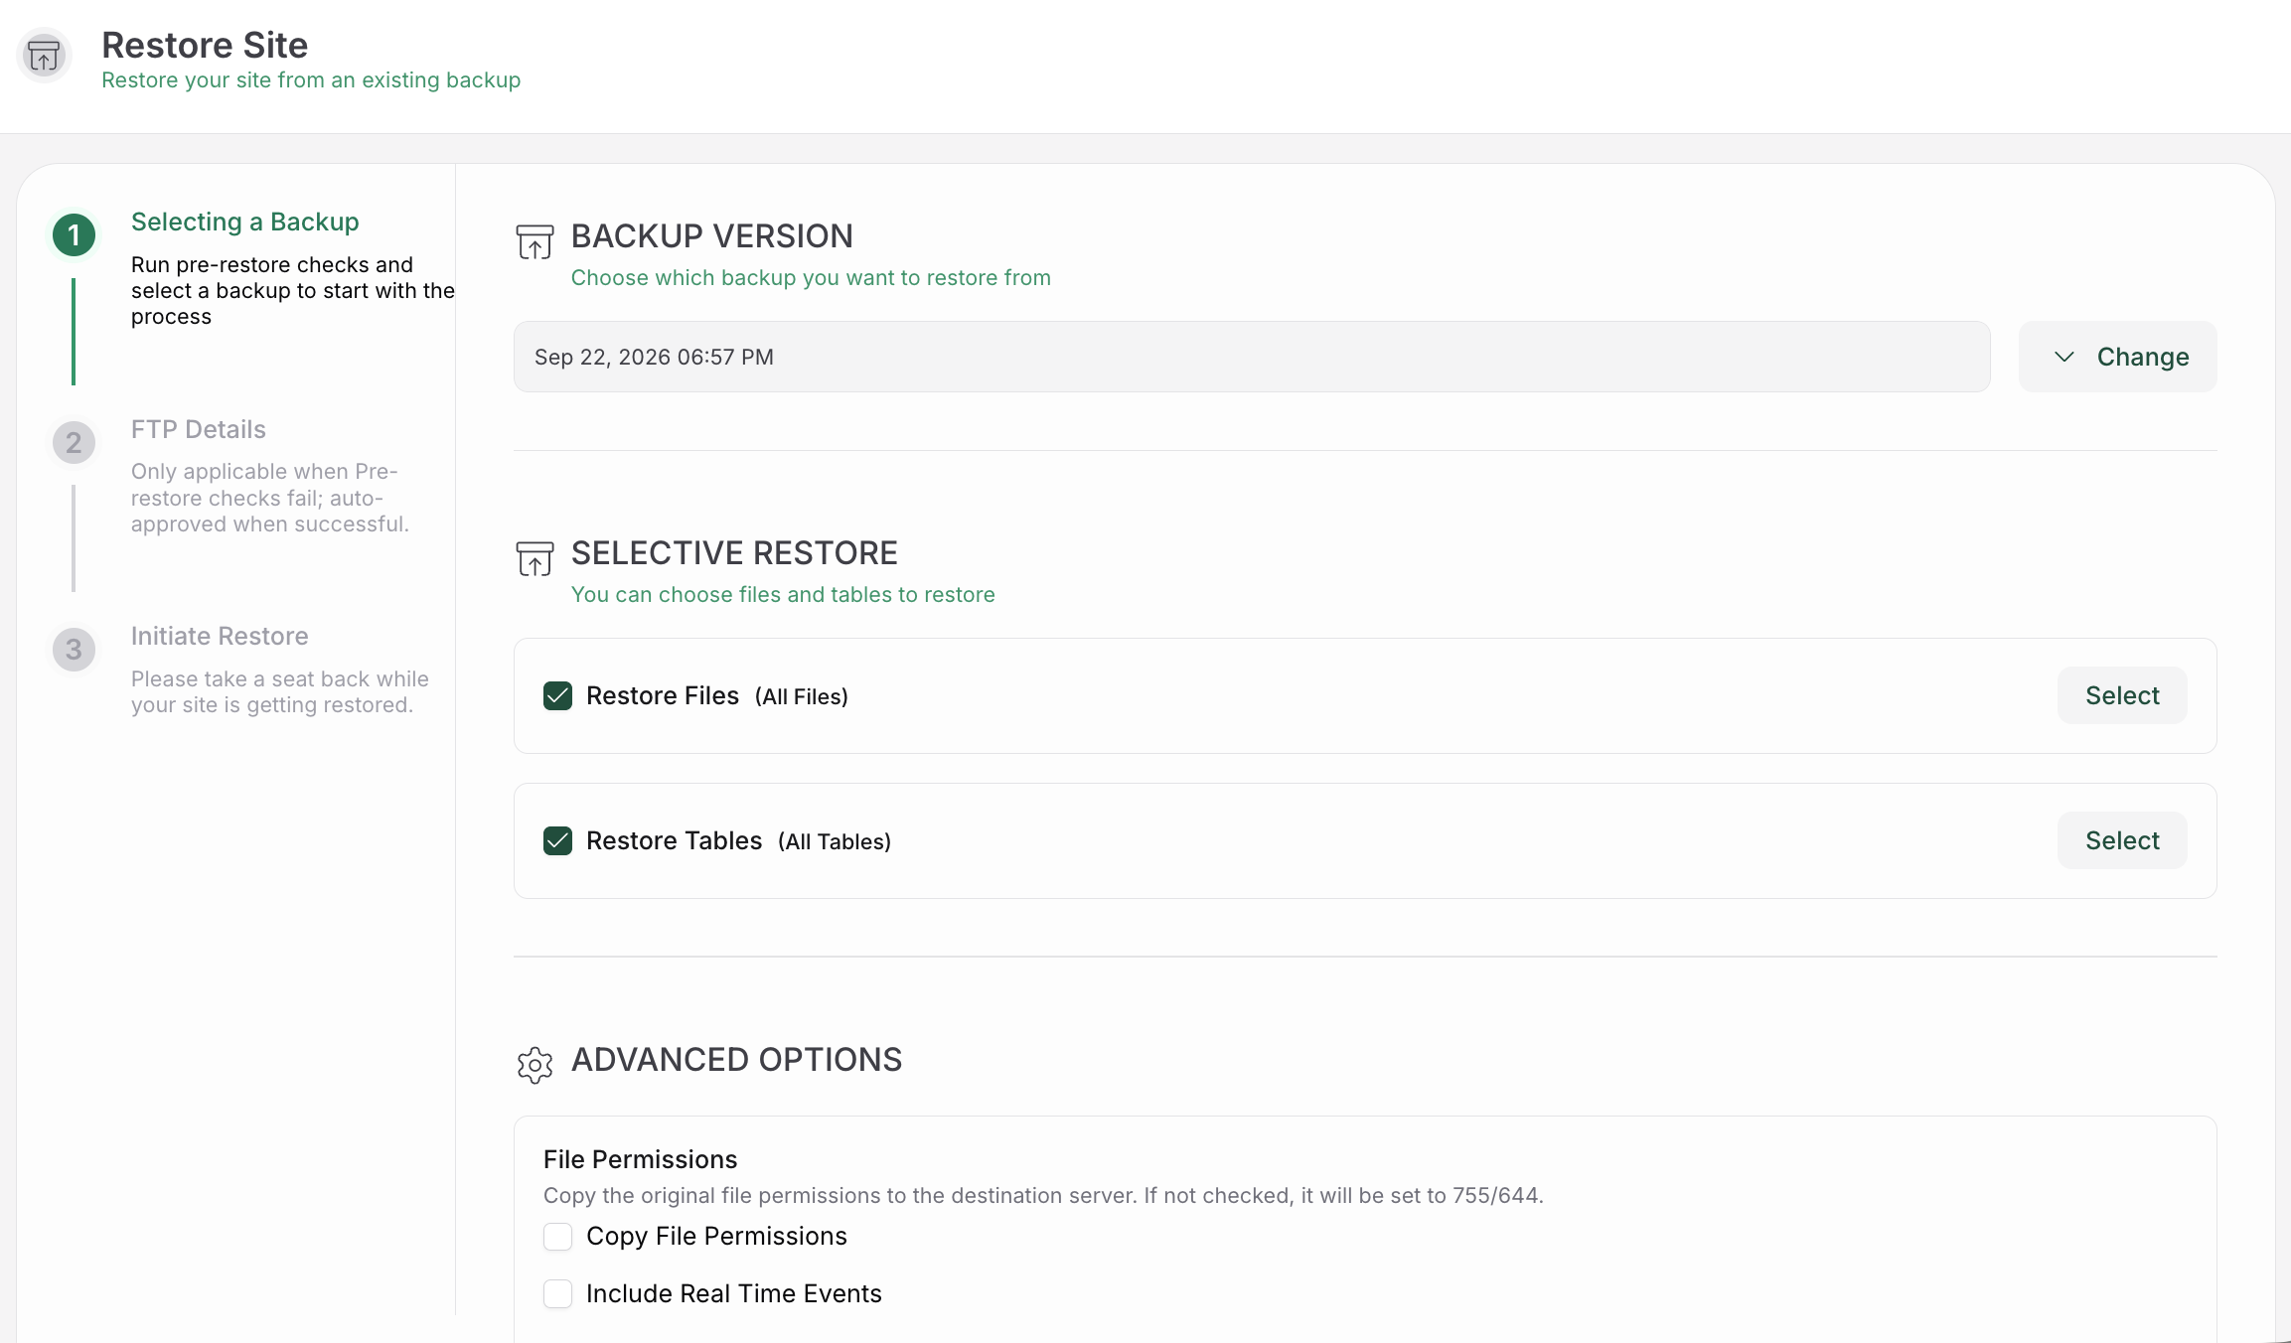Viewport: 2291px width, 1343px height.
Task: Click the Restore Site archive icon
Action: click(x=44, y=56)
